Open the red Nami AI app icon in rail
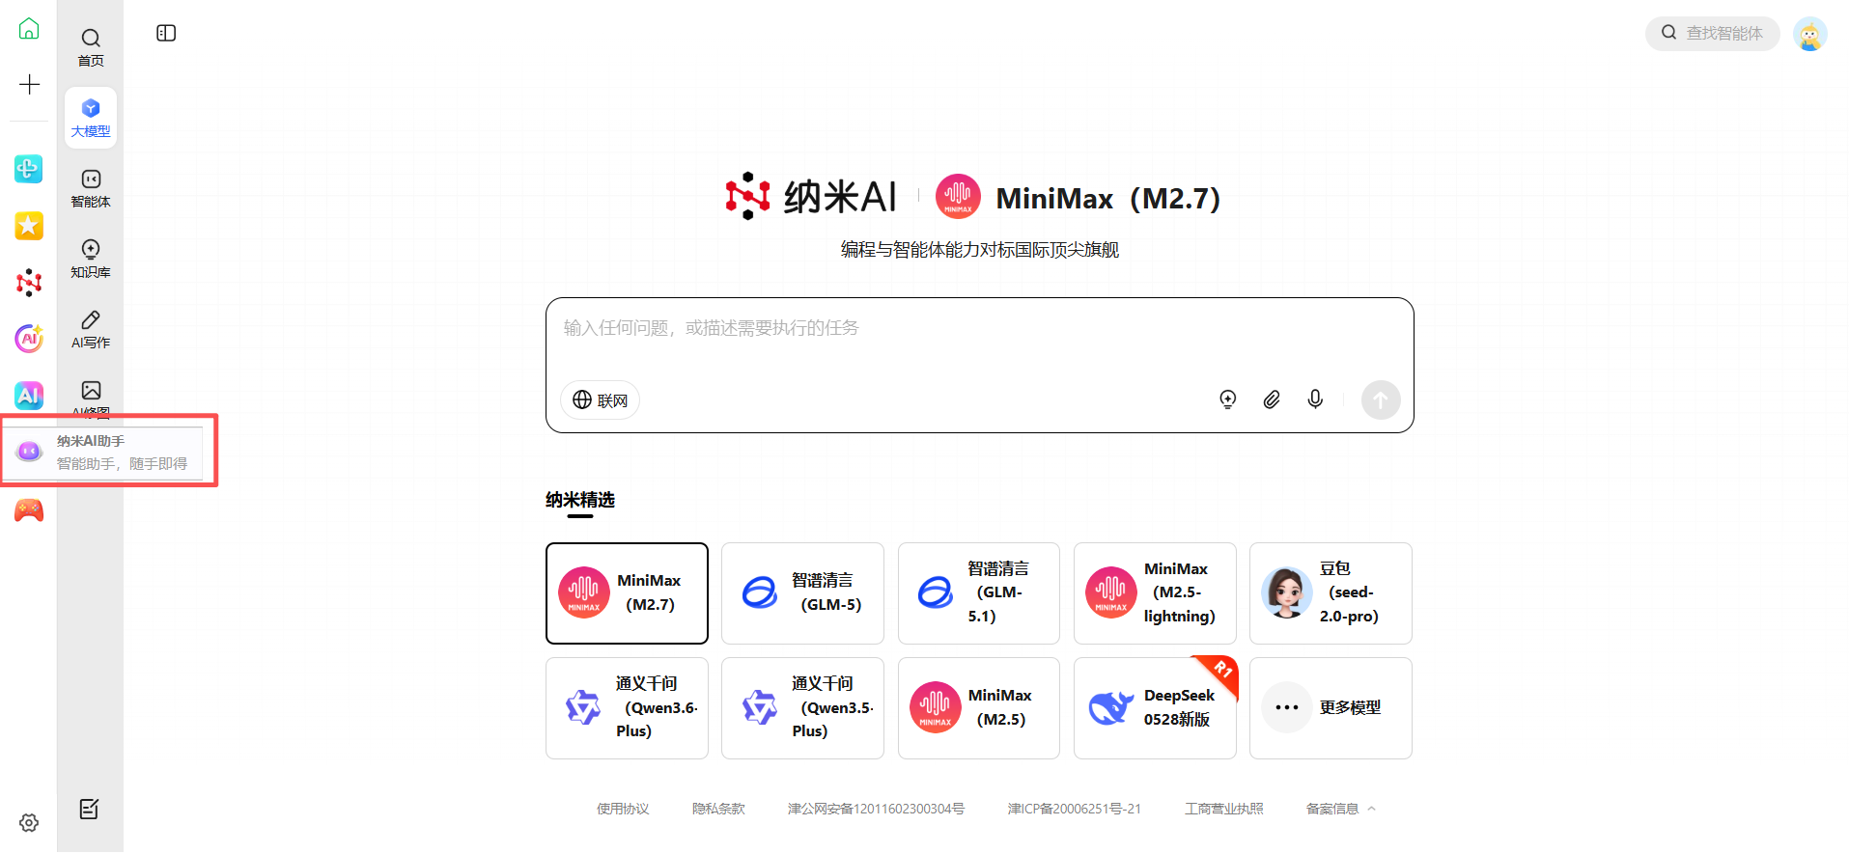1849x853 pixels. coord(29,283)
